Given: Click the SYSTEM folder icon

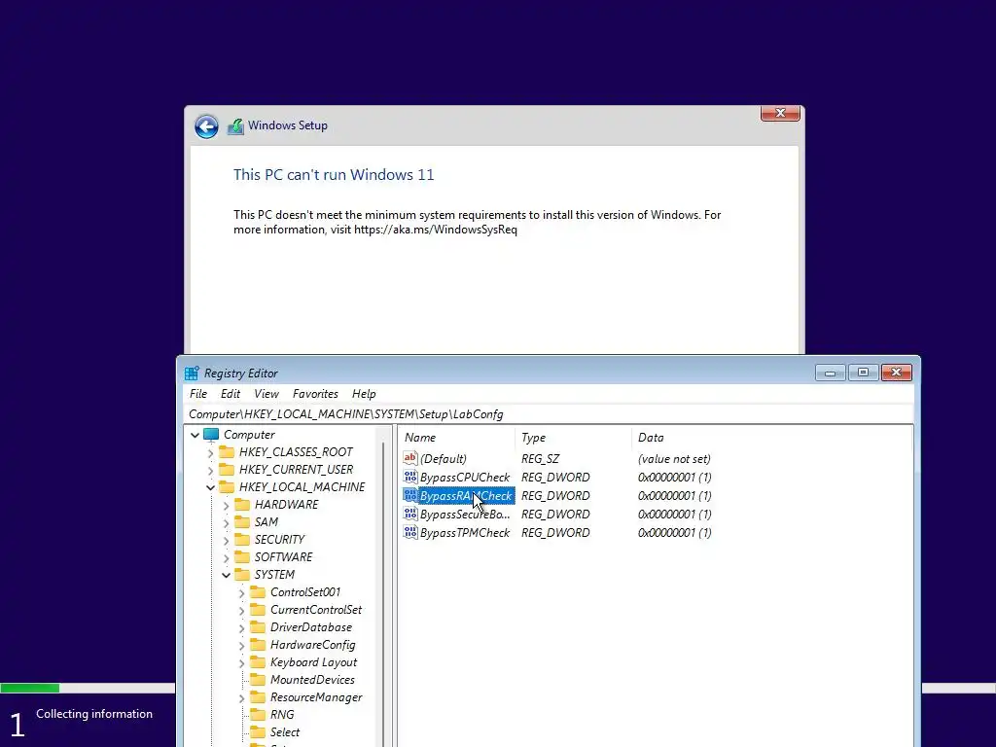Looking at the screenshot, I should (242, 575).
